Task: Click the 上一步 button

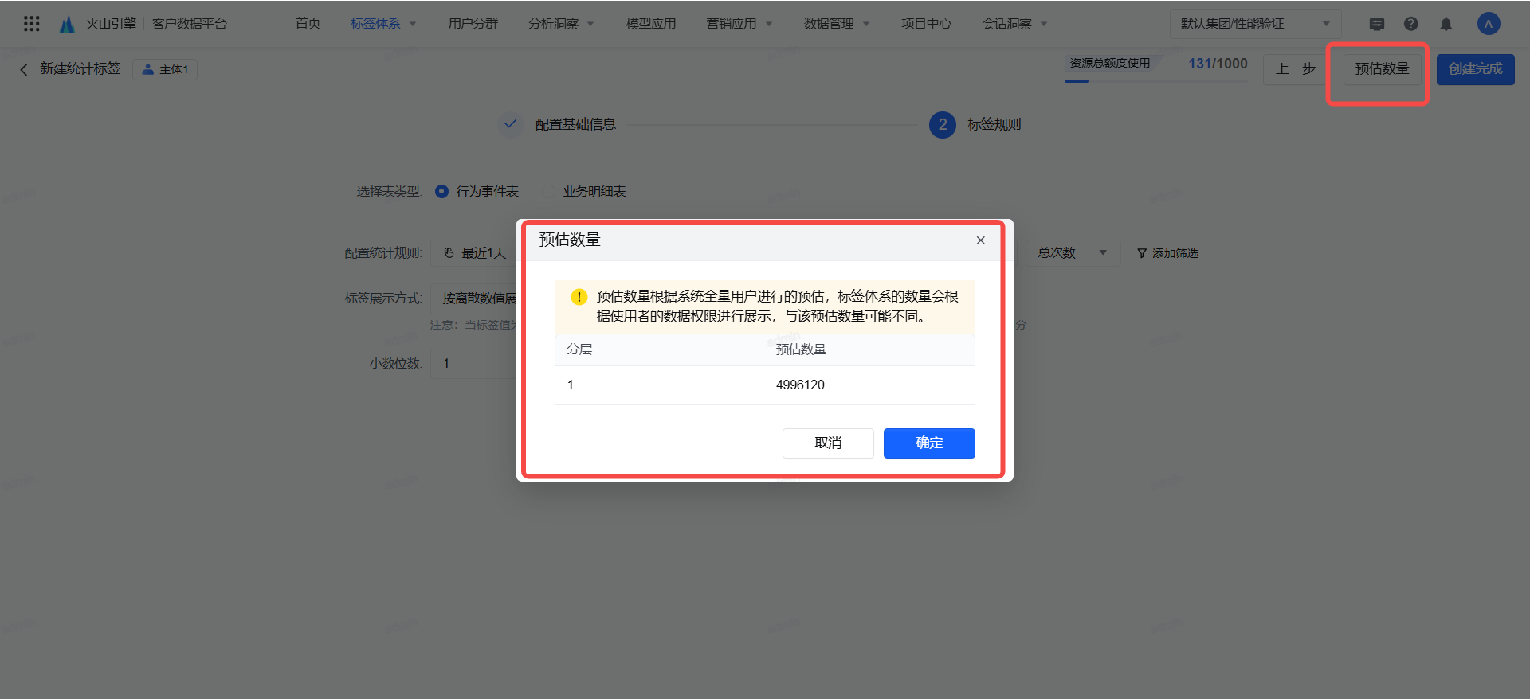Action: click(x=1296, y=69)
